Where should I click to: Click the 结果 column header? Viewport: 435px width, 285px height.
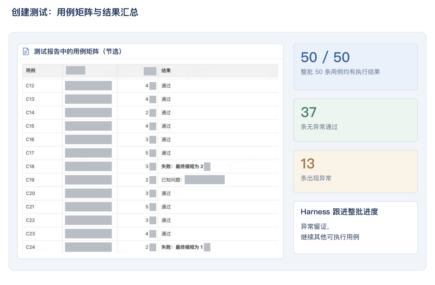click(x=166, y=71)
